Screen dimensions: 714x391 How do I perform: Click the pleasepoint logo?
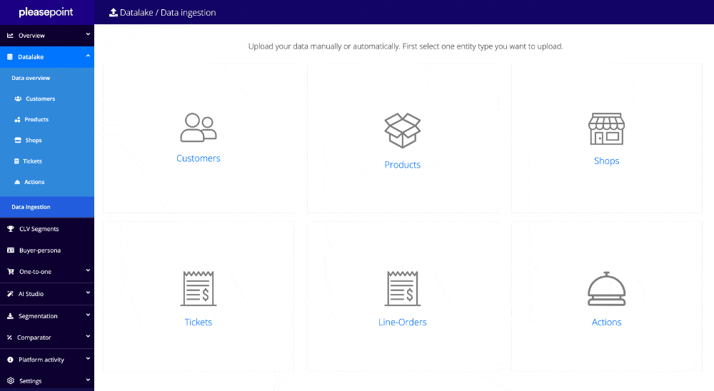click(x=46, y=12)
